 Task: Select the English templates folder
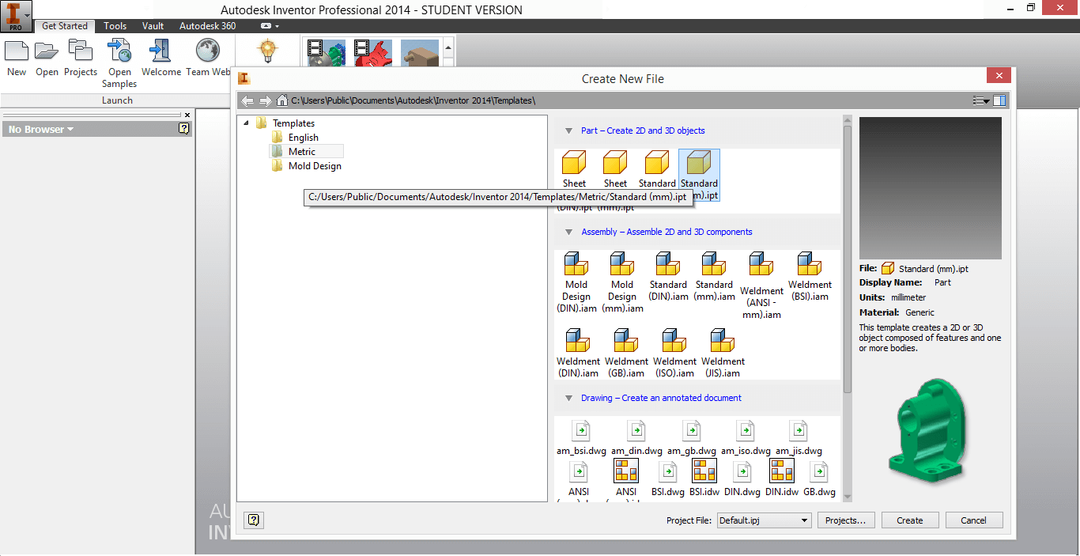304,137
